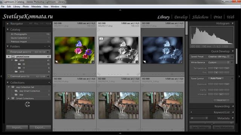This screenshot has height=135, width=241.
Task: Rotate selected B&W photo counterclockwise
Action: 99,74
